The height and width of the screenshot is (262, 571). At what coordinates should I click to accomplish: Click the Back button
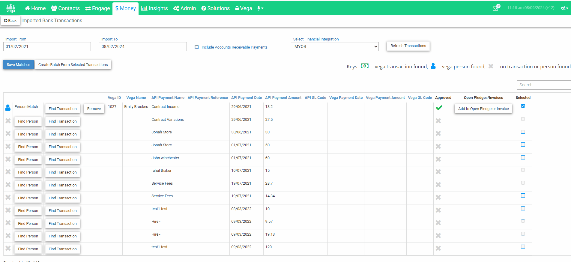(x=10, y=20)
